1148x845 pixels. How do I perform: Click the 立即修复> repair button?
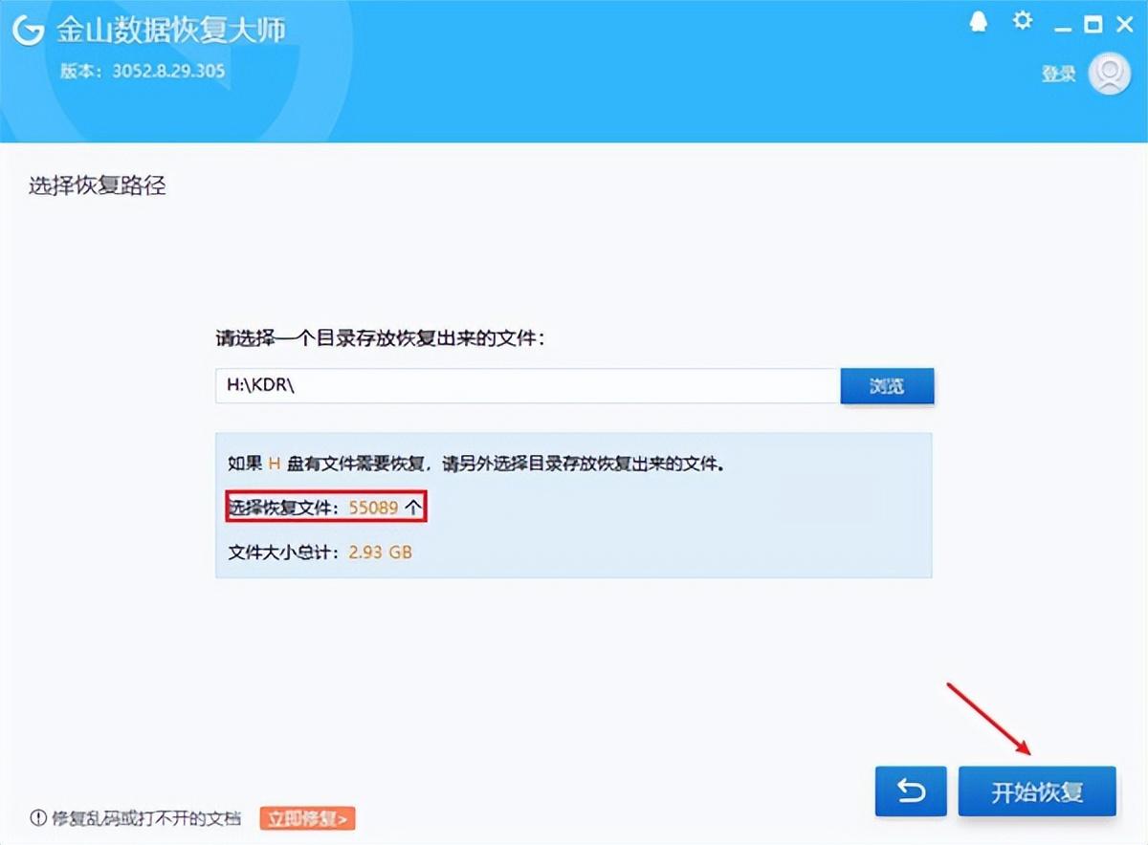(x=307, y=818)
